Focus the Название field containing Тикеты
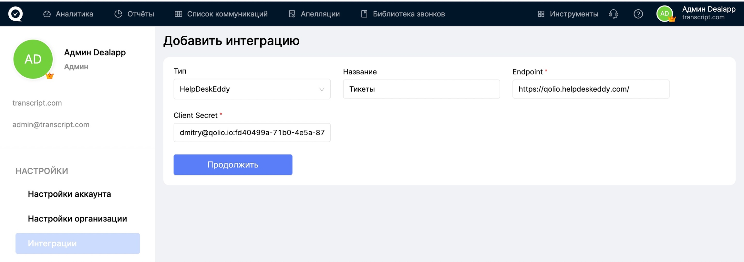 pos(421,89)
